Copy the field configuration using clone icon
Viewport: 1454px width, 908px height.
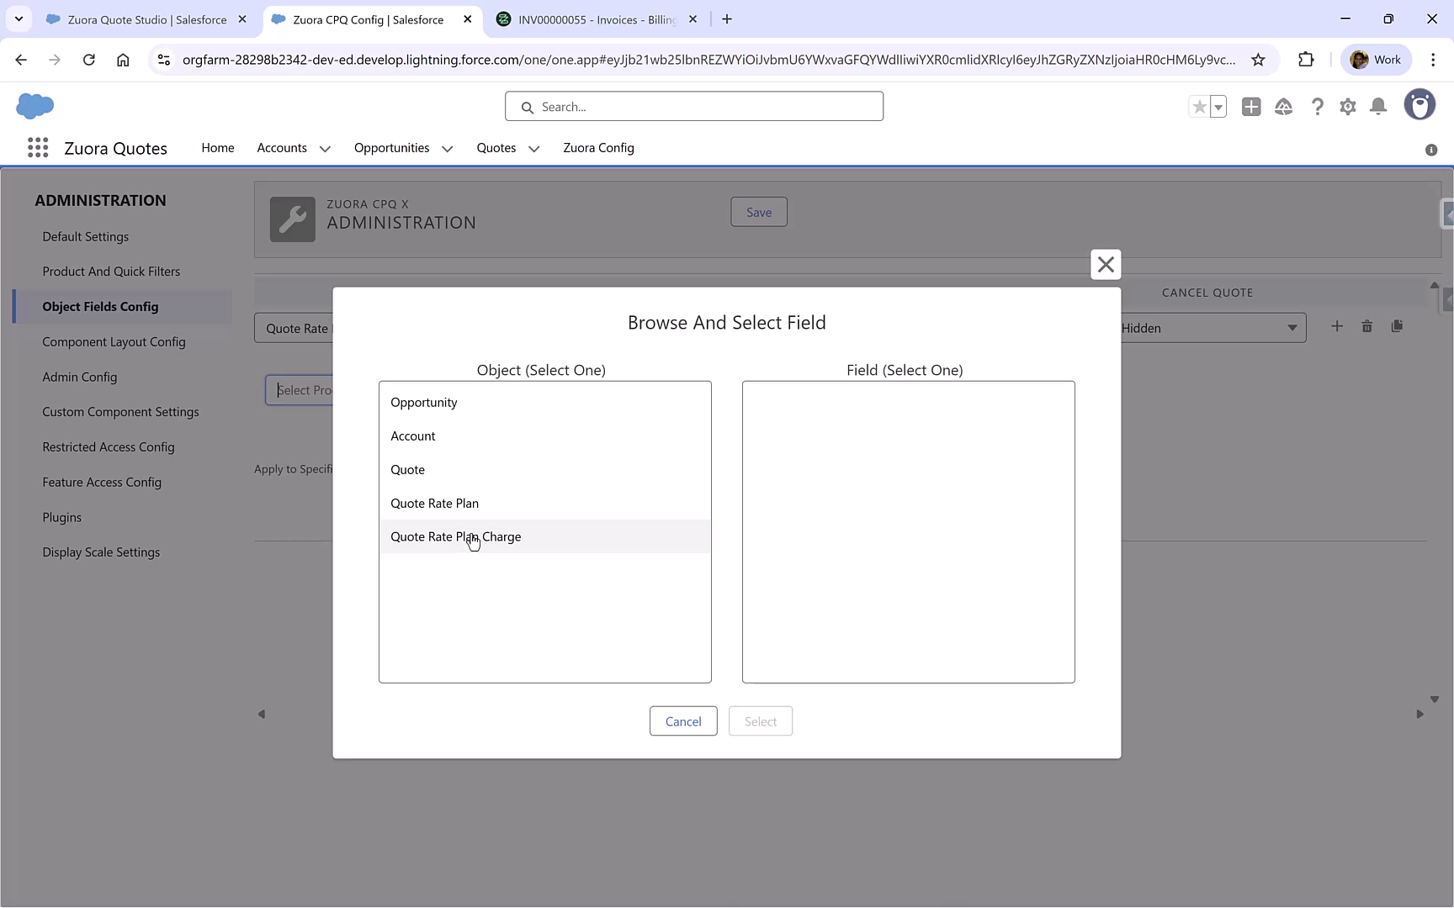point(1398,326)
